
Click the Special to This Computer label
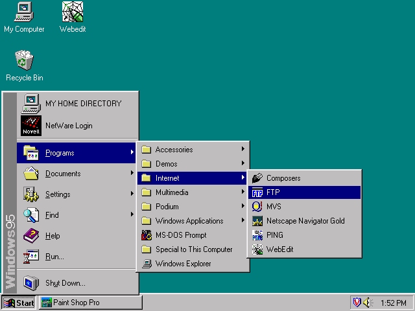coord(194,249)
